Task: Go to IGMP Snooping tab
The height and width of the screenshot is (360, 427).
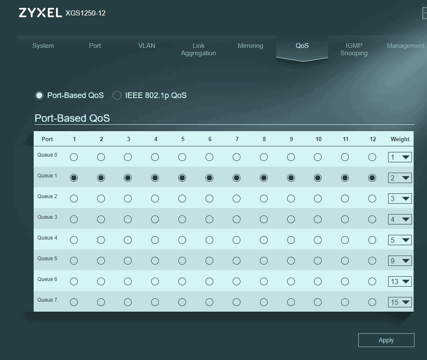Action: 354,49
